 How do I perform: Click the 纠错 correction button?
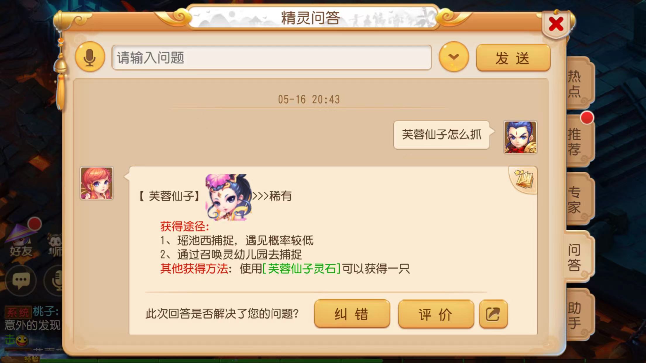pos(352,314)
